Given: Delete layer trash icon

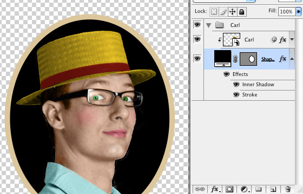Looking at the screenshot, I should (x=288, y=189).
